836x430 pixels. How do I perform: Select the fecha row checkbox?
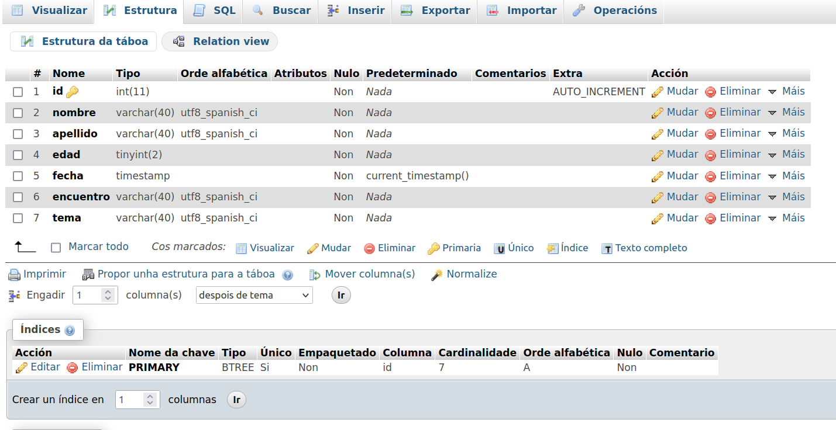click(x=18, y=176)
